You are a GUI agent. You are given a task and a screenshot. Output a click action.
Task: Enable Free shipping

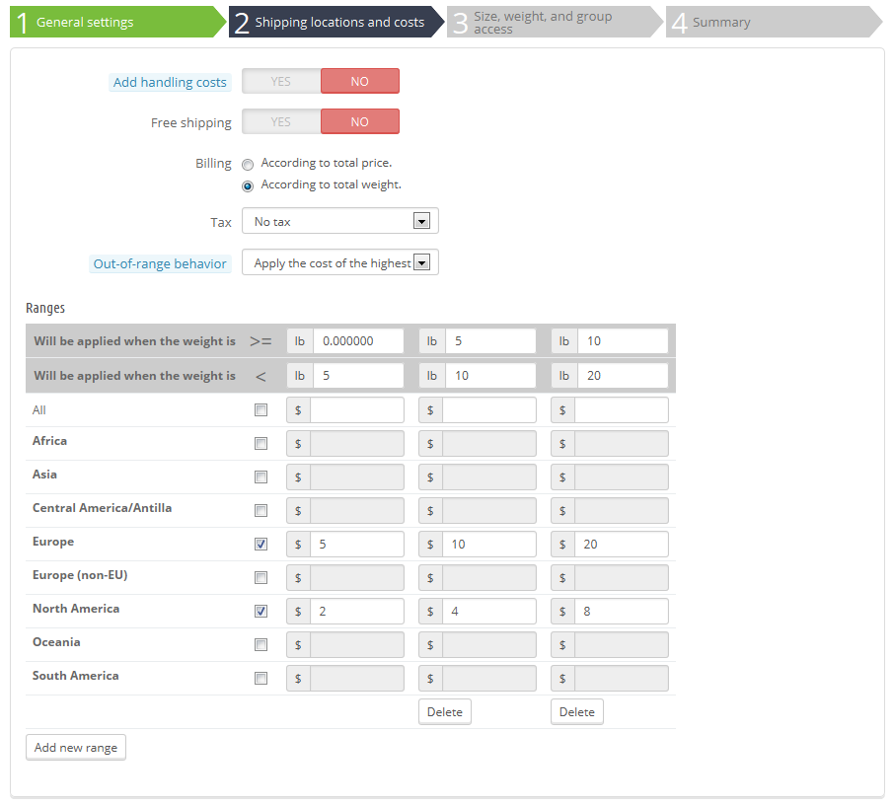[x=280, y=122]
